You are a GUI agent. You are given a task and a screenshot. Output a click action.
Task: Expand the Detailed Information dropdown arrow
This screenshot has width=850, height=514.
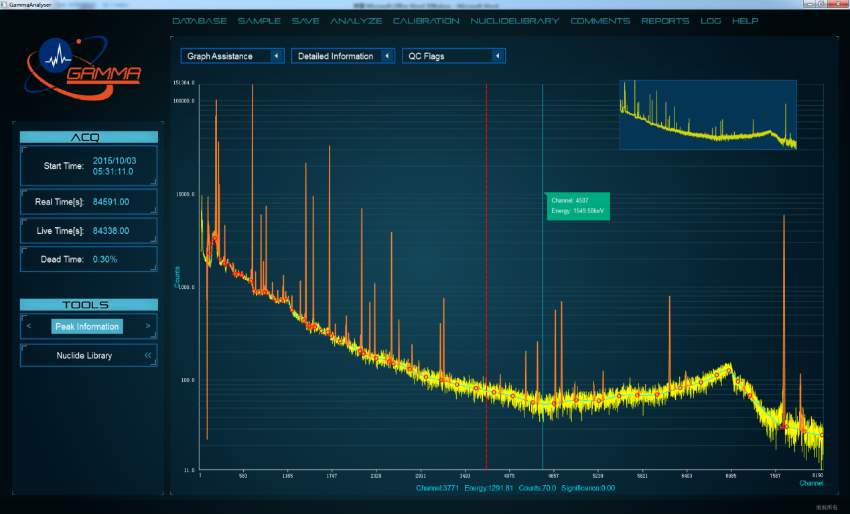386,56
